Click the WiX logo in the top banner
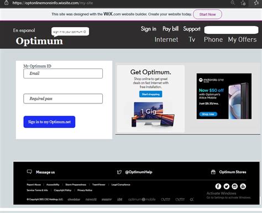Viewport: 262px width, 213px height. click(x=108, y=14)
